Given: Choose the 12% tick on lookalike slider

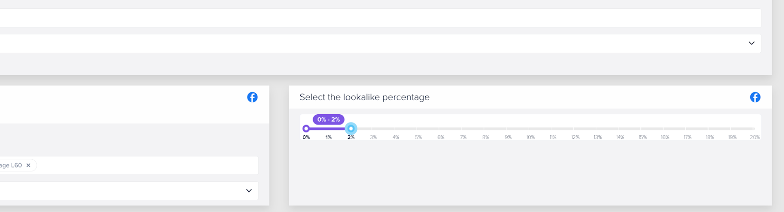Looking at the screenshot, I should tap(575, 128).
